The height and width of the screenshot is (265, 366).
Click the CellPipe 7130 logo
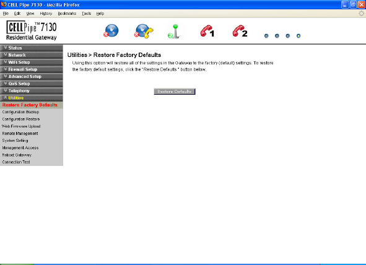pyautogui.click(x=32, y=30)
